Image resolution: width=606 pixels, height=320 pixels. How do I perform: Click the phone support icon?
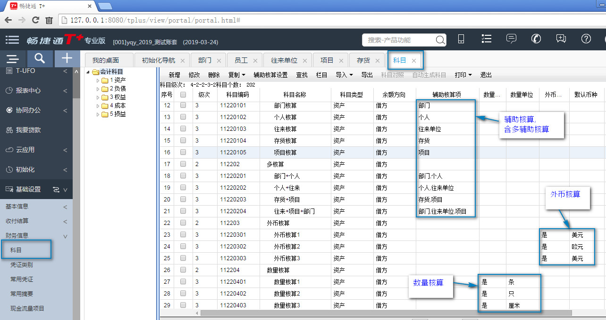click(x=536, y=39)
